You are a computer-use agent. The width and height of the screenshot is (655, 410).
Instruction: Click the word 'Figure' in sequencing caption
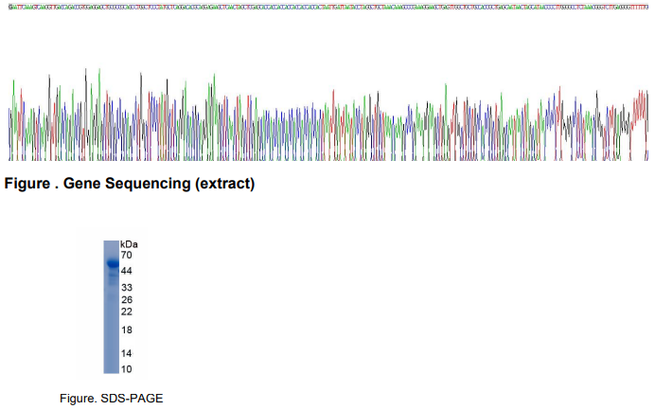click(27, 184)
